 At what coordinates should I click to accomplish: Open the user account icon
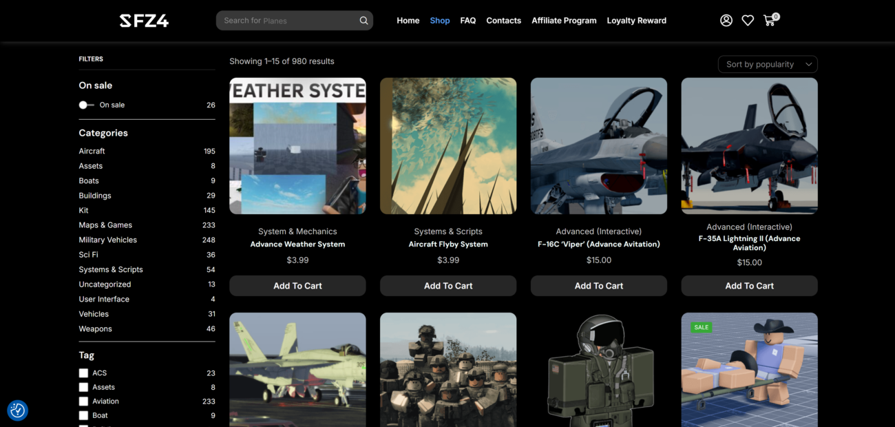[726, 21]
